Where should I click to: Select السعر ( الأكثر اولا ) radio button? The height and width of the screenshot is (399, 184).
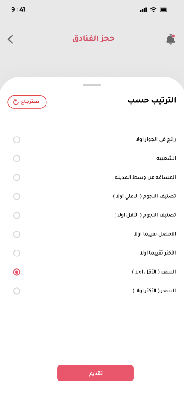[x=17, y=291]
